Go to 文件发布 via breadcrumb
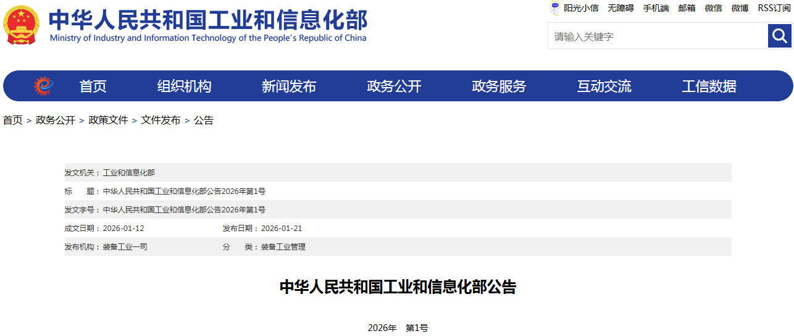The width and height of the screenshot is (794, 336). (161, 120)
